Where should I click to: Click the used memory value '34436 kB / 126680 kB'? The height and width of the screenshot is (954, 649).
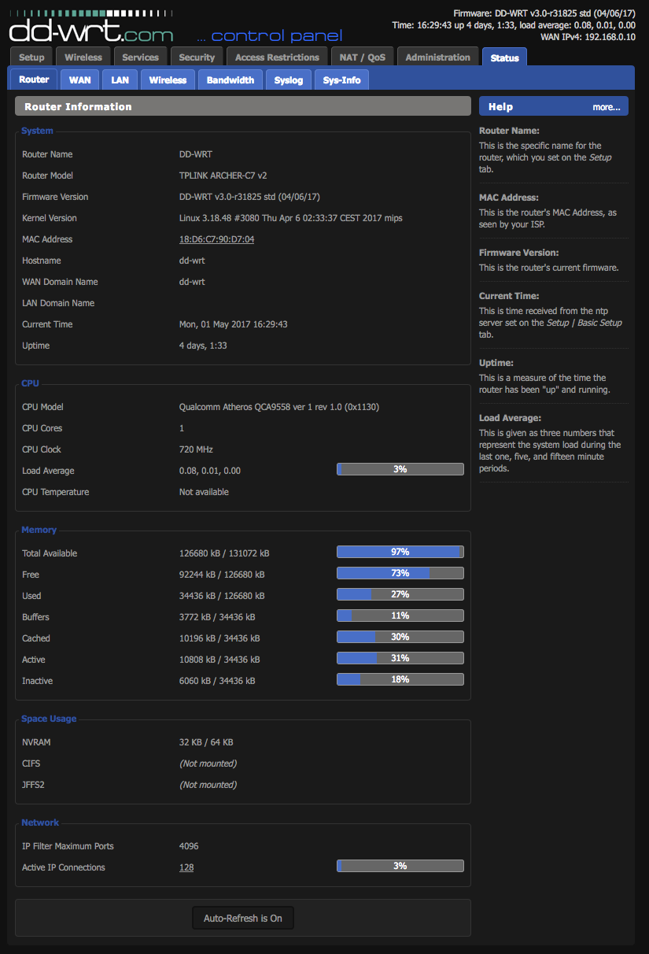[222, 596]
